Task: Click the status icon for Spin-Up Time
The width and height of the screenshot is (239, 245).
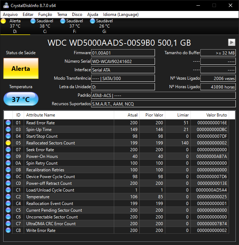Action: tap(8, 129)
